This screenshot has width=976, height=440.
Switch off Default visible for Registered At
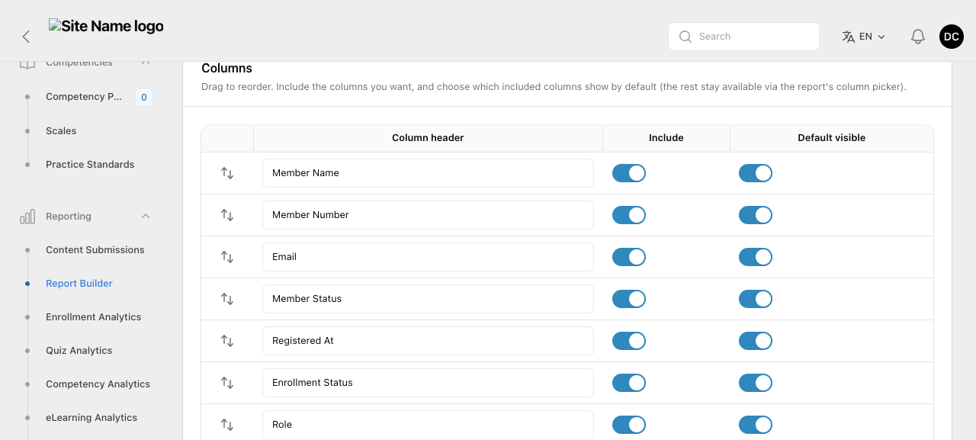pos(756,341)
